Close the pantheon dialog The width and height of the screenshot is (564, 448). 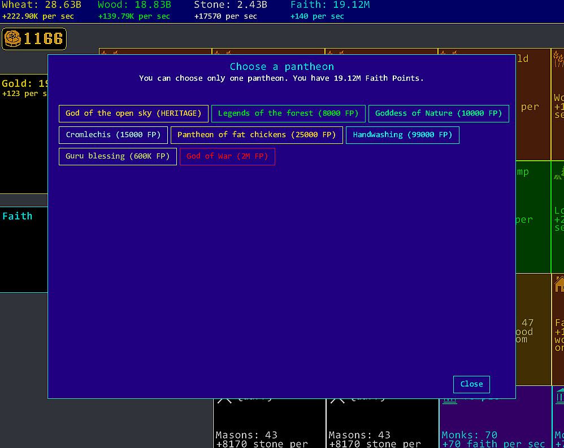coord(471,384)
